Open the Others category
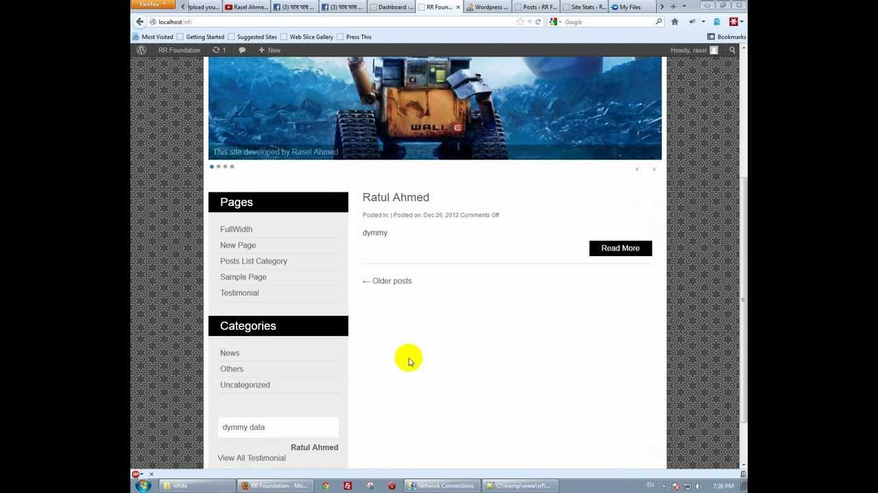The image size is (878, 493). [x=232, y=369]
